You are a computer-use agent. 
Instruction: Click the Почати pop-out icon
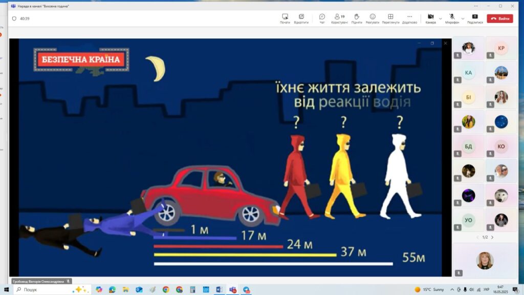tap(285, 18)
